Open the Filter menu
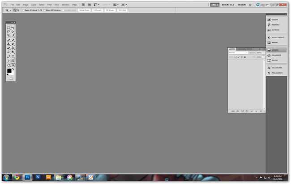The height and width of the screenshot is (184, 291). [50, 4]
